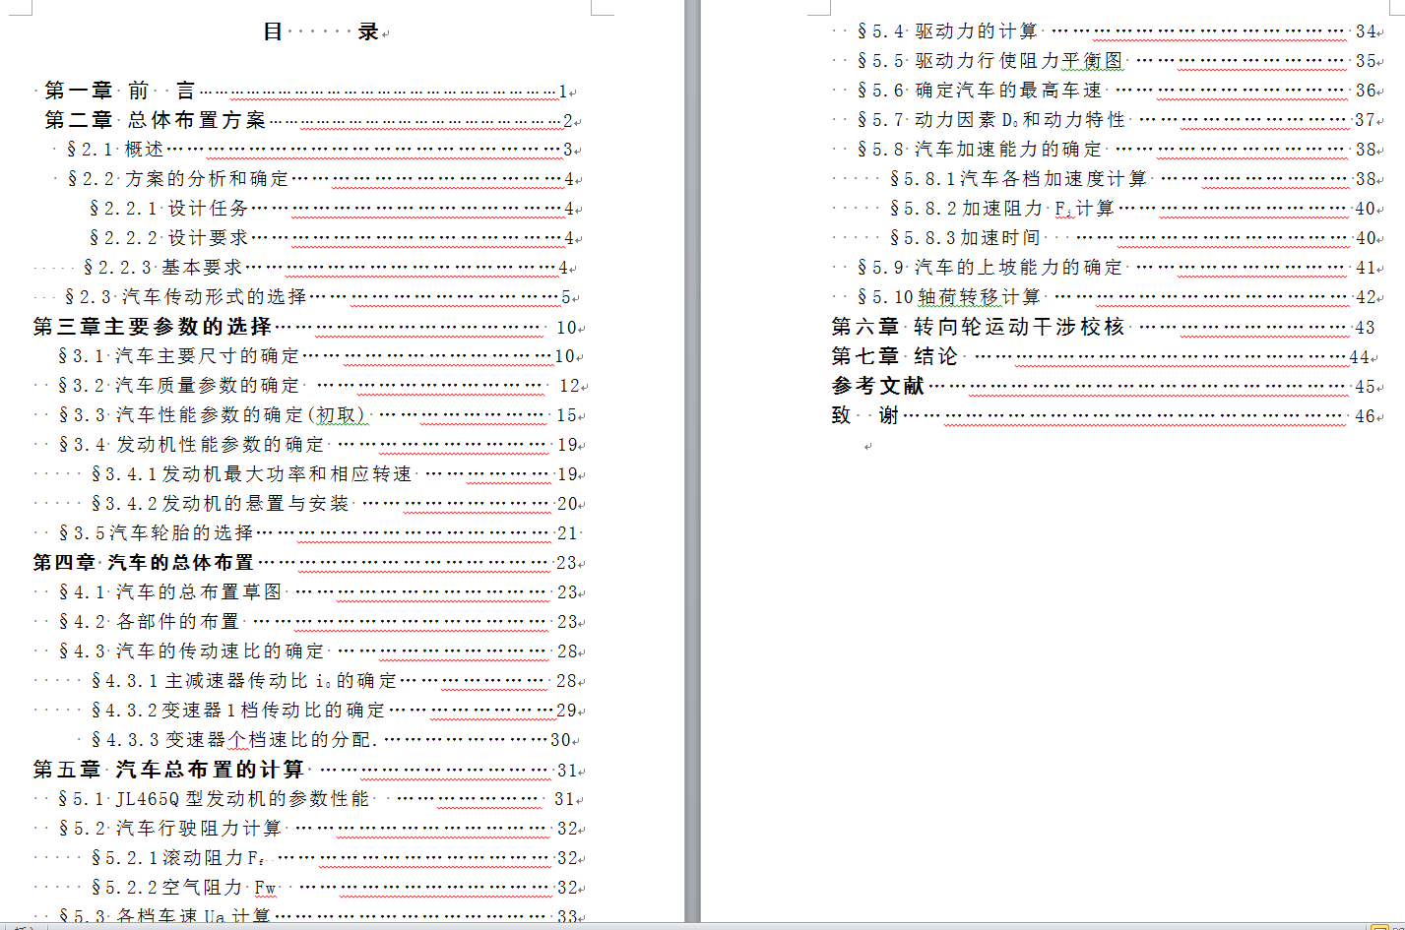Click the §3.5 汽车轮胎的选择 entry
The height and width of the screenshot is (930, 1405).
[x=318, y=533]
